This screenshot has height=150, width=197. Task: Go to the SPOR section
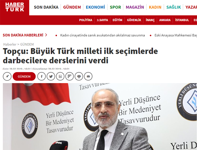point(115,7)
